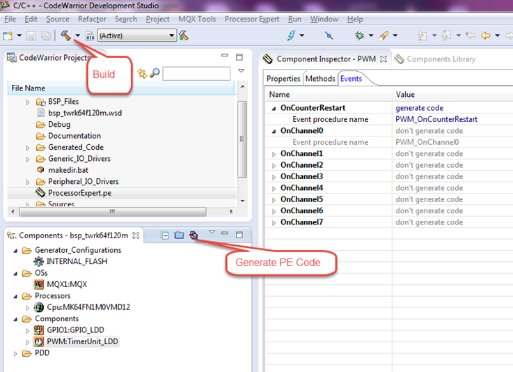Select bsp_twrk64f120m.wsd file
513x372 pixels.
click(x=85, y=113)
